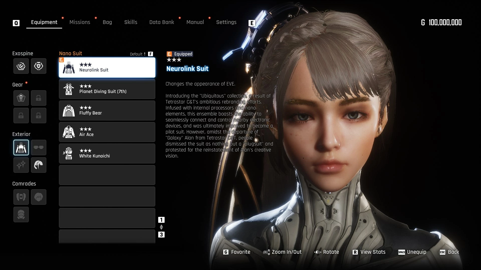Select the Air Ace row
This screenshot has height=270, width=481.
click(x=107, y=132)
